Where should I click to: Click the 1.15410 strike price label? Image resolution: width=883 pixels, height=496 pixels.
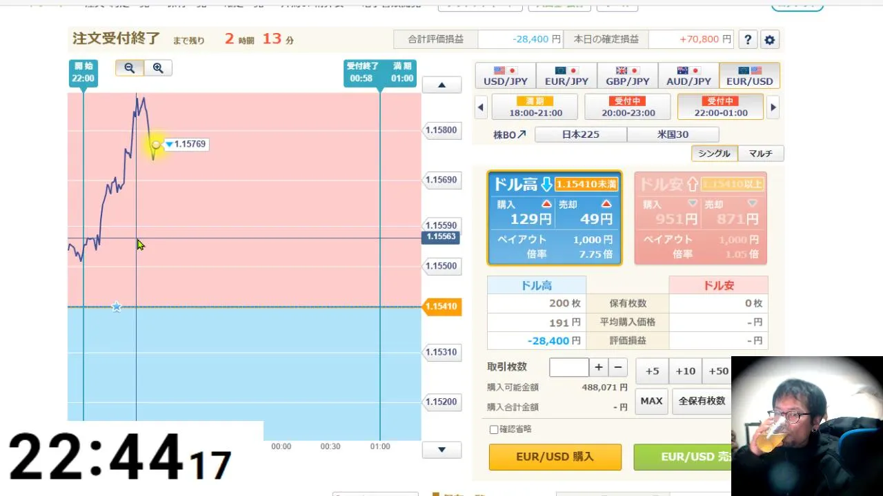[x=441, y=306]
